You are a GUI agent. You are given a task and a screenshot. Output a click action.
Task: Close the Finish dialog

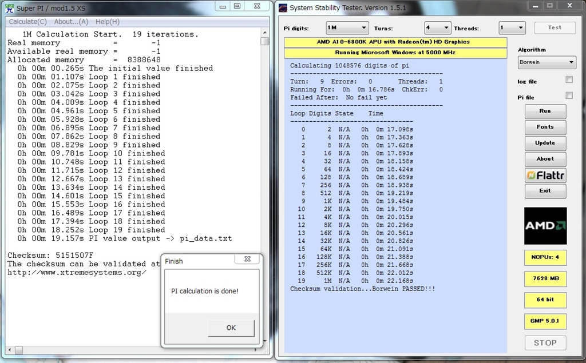[247, 259]
